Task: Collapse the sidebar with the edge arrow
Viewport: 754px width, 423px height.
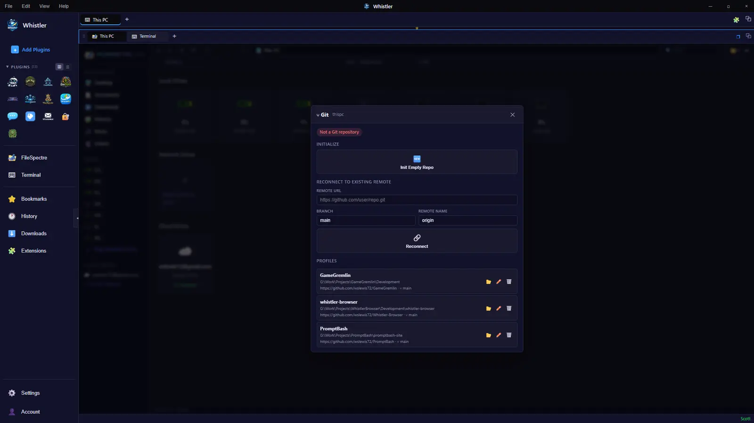Action: point(76,218)
